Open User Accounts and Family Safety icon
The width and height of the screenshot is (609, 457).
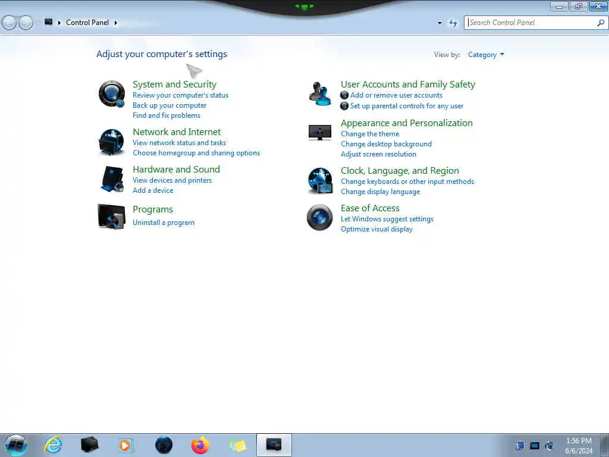click(319, 93)
